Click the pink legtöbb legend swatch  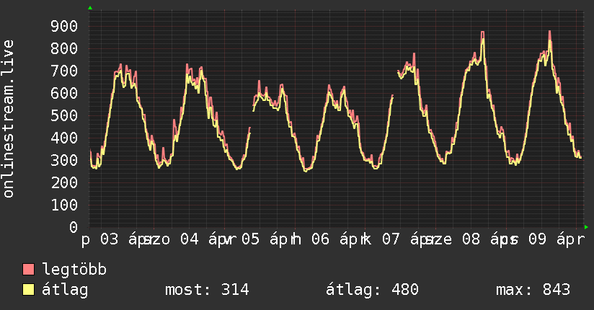[x=29, y=270]
